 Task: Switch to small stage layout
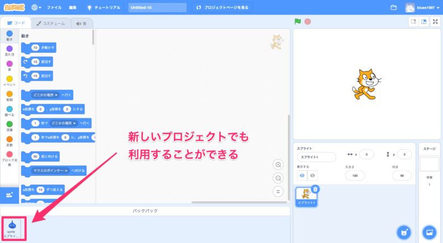(413, 22)
